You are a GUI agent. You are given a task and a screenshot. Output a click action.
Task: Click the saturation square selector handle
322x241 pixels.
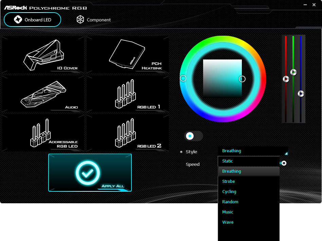[x=242, y=79]
